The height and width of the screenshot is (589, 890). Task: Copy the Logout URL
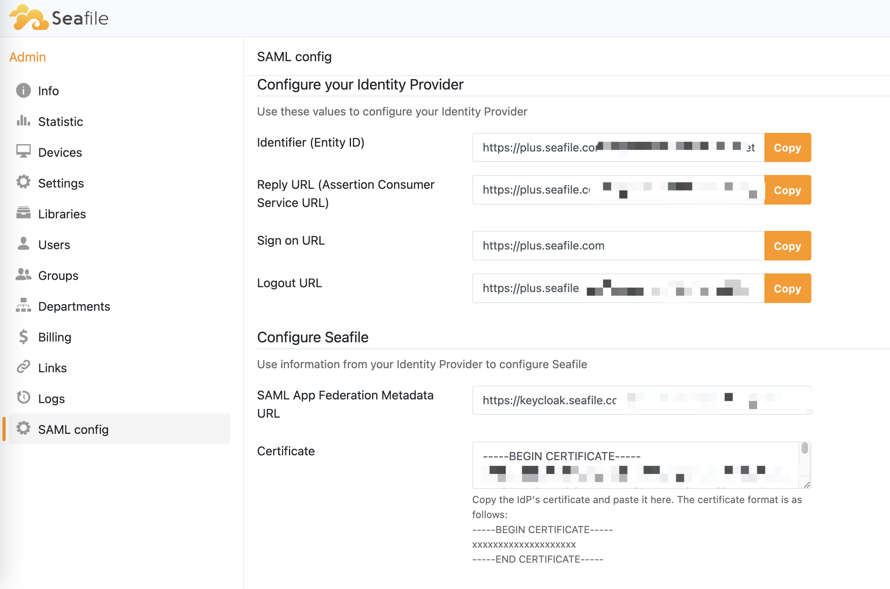(x=787, y=288)
